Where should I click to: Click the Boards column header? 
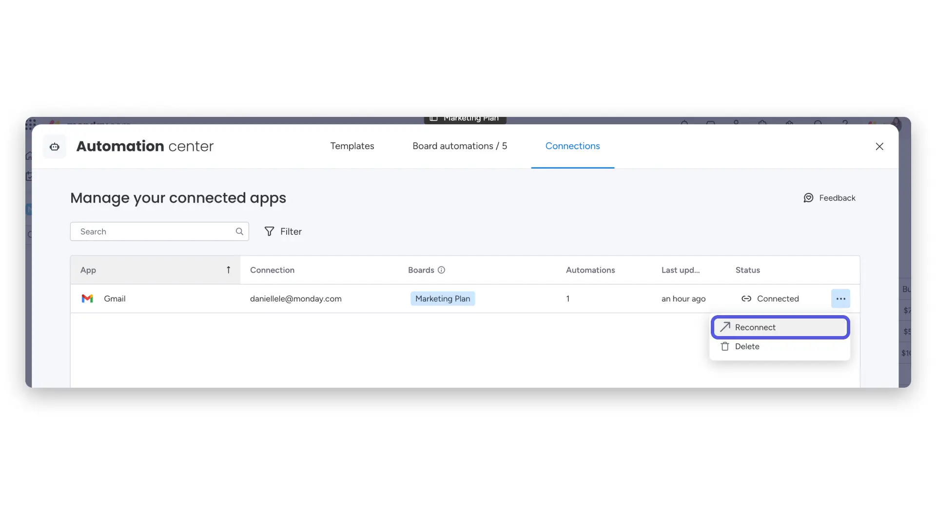(421, 270)
